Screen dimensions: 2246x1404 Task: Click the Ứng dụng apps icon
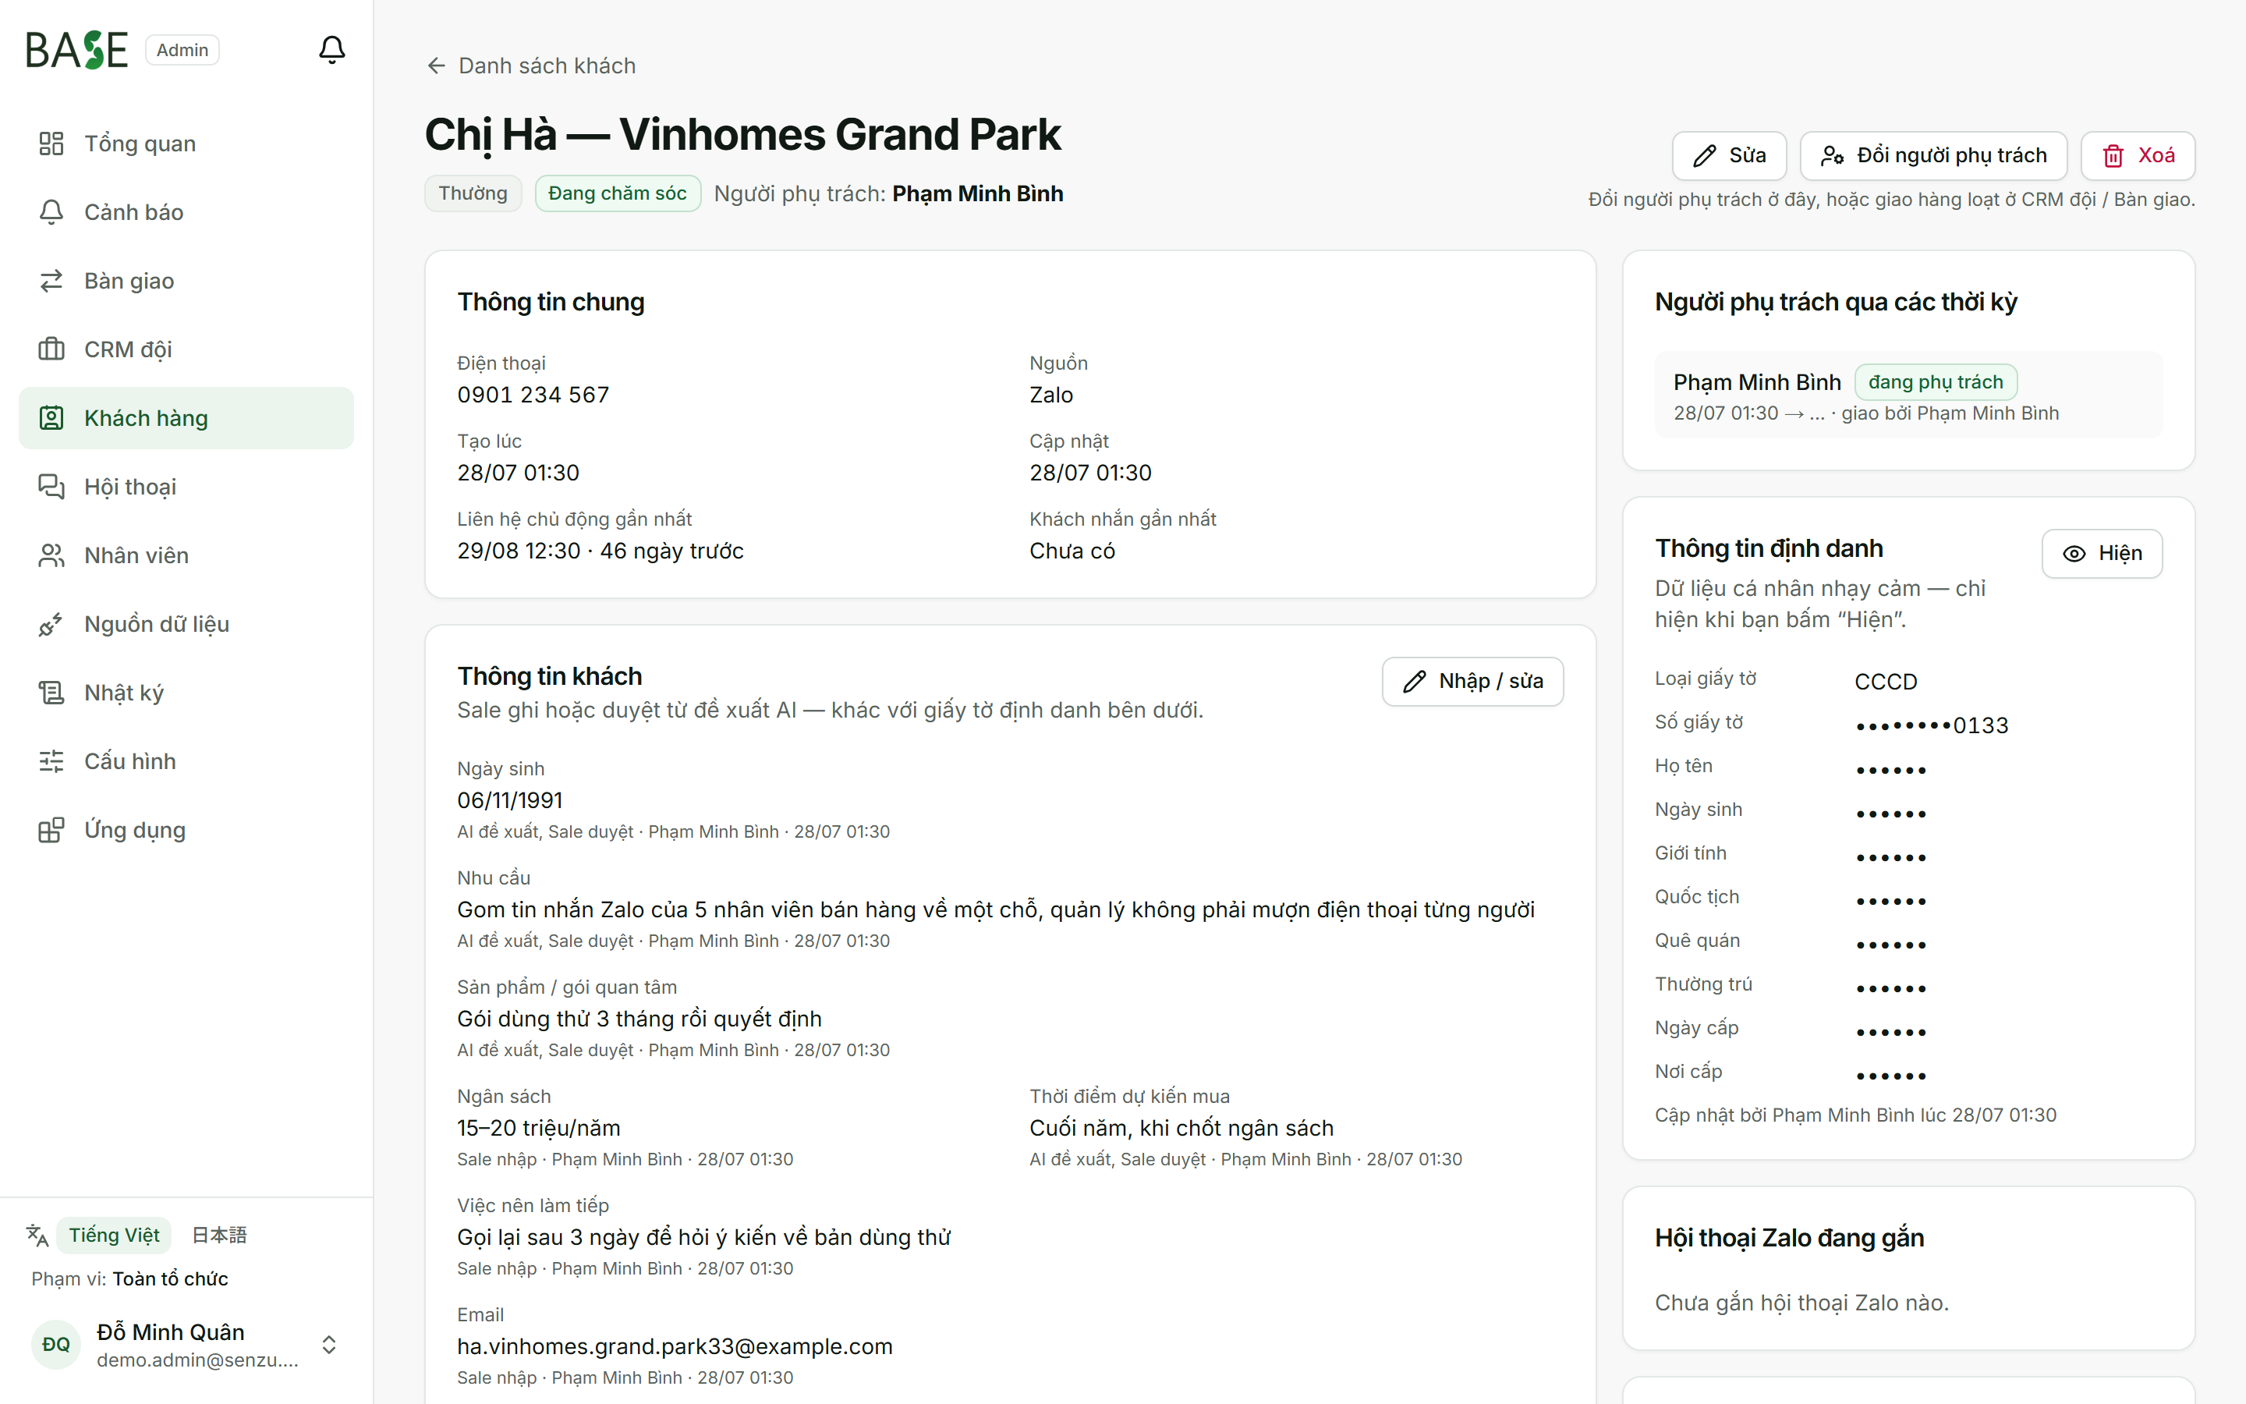[51, 830]
